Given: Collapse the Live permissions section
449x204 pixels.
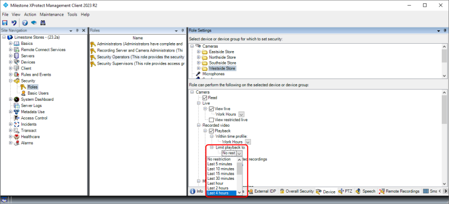Looking at the screenshot, I should [199, 103].
